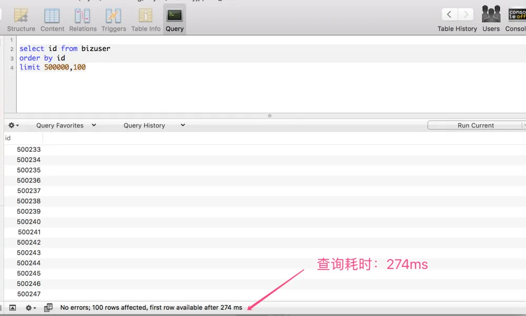This screenshot has height=316, width=526.
Task: Toggle the Console panel icon
Action: click(517, 15)
